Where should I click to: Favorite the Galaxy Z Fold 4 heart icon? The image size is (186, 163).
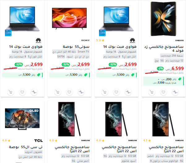163,92
